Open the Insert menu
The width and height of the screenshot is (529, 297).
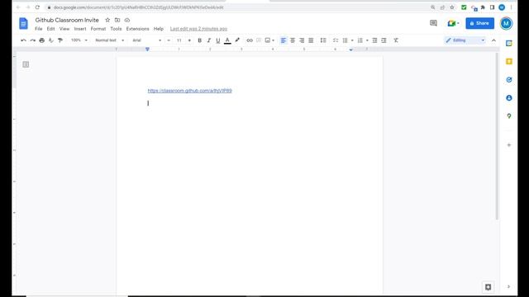pyautogui.click(x=80, y=29)
